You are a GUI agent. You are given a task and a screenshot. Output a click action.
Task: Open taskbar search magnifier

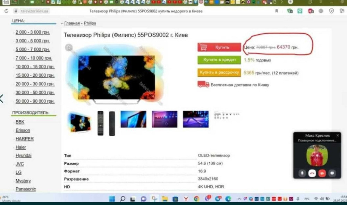tap(122, 199)
